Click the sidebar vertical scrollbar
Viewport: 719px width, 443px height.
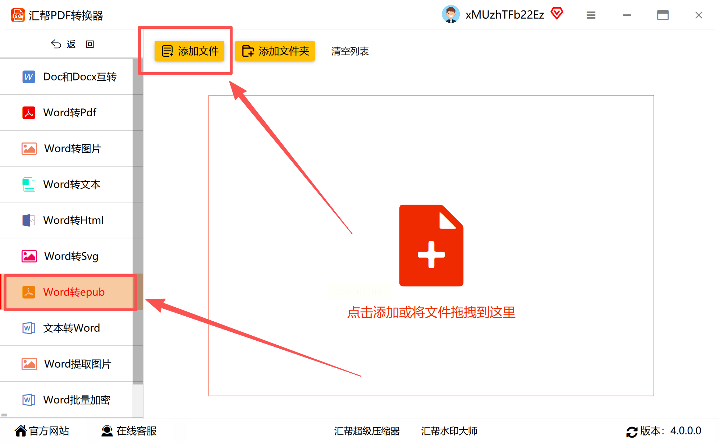pyautogui.click(x=138, y=221)
